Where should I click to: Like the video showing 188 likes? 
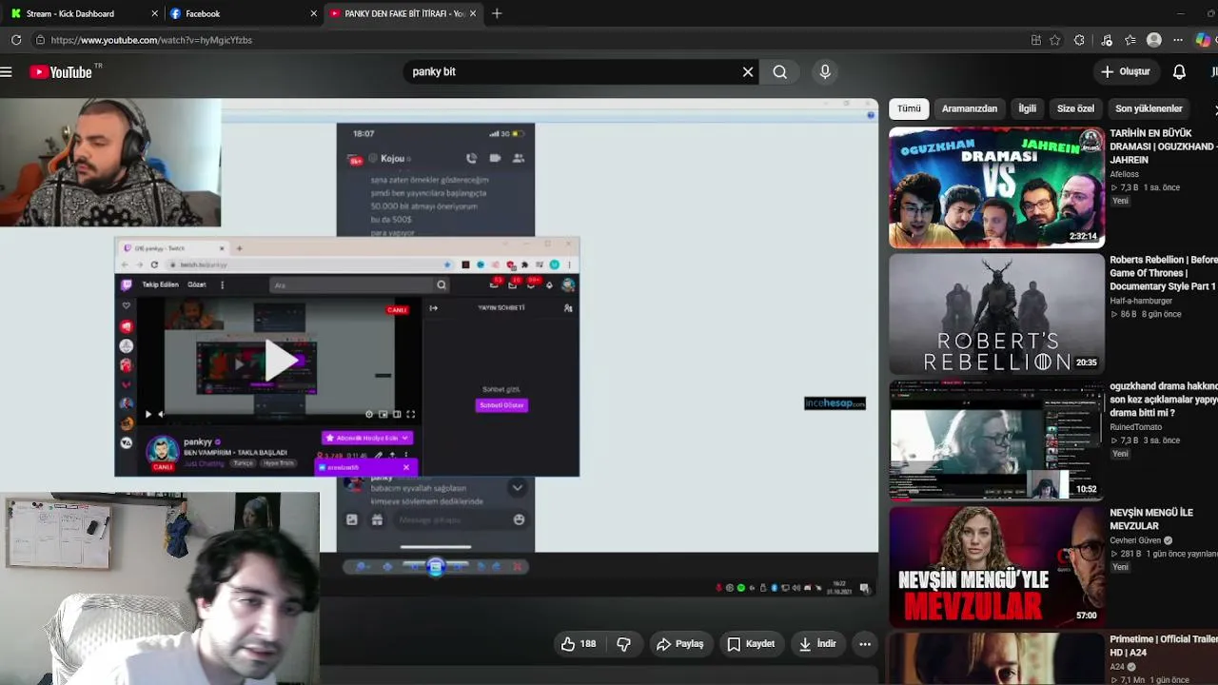point(579,644)
